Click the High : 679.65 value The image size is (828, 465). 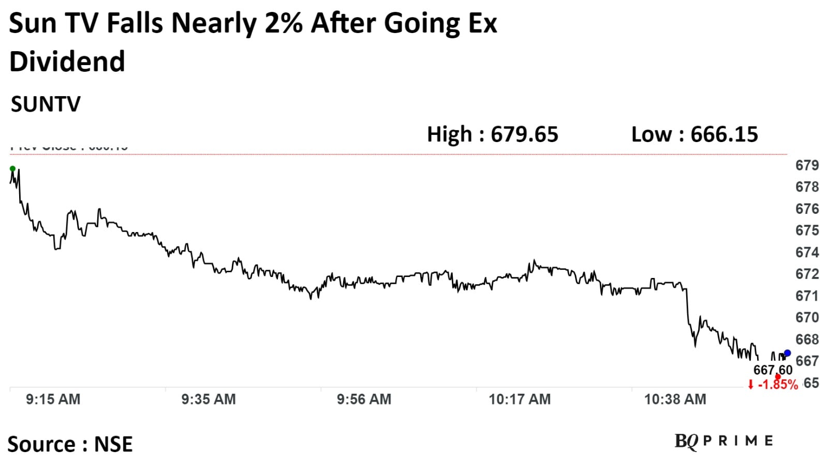click(492, 135)
